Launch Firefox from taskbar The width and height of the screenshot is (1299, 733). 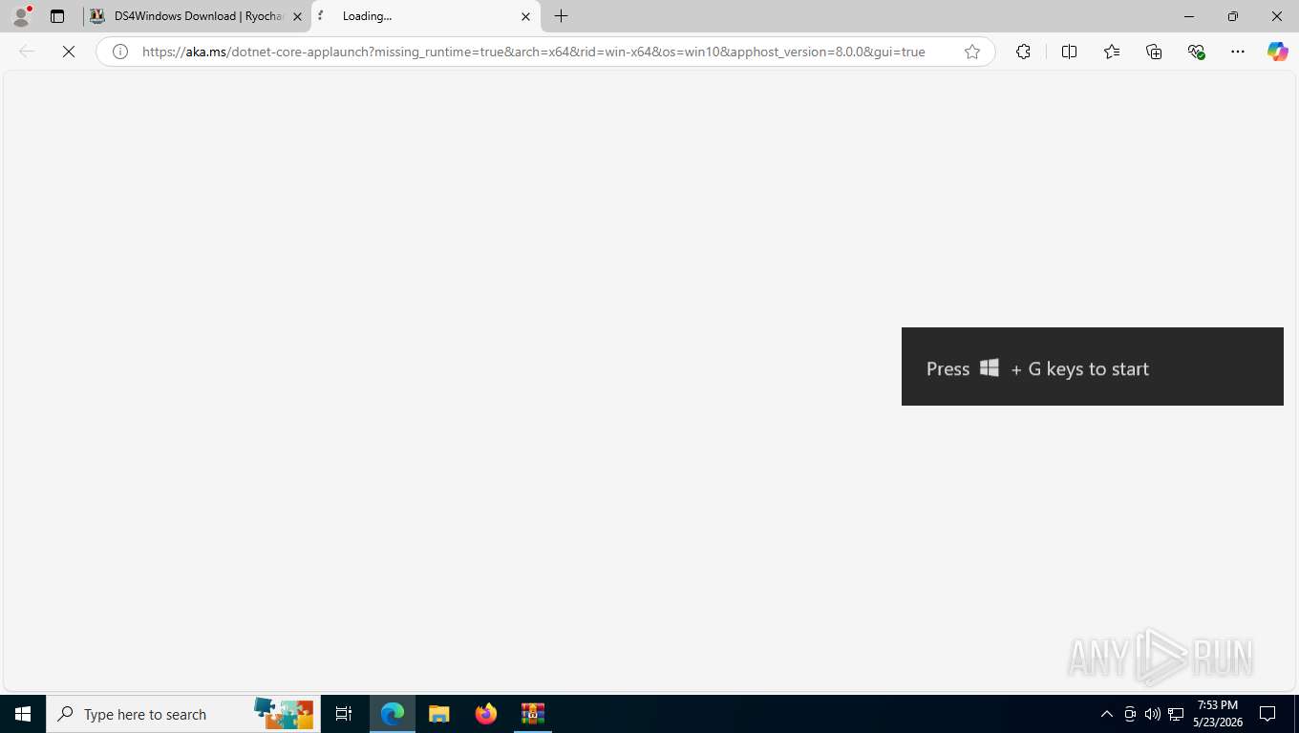click(x=486, y=714)
